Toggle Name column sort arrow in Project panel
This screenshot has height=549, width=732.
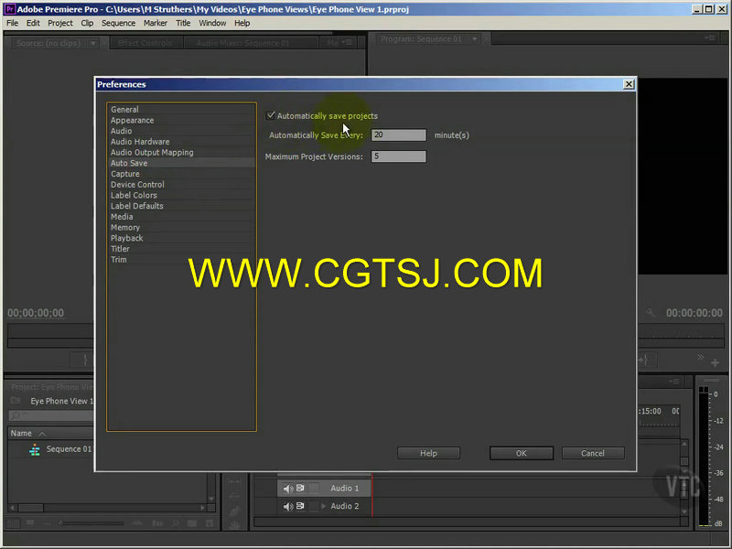coord(42,434)
